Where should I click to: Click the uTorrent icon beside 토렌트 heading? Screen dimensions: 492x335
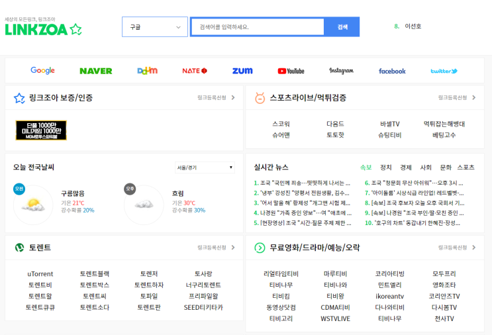19,248
